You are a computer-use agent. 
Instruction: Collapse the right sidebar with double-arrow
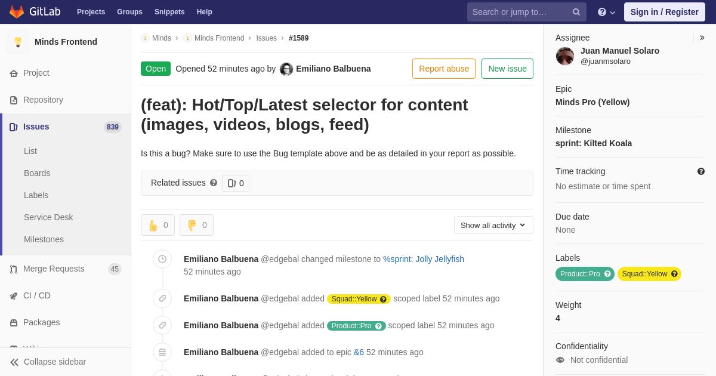pos(702,38)
